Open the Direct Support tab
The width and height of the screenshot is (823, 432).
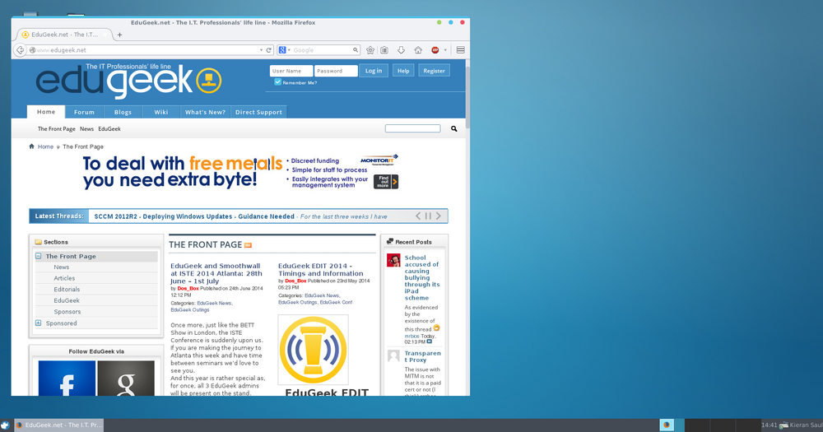258,112
